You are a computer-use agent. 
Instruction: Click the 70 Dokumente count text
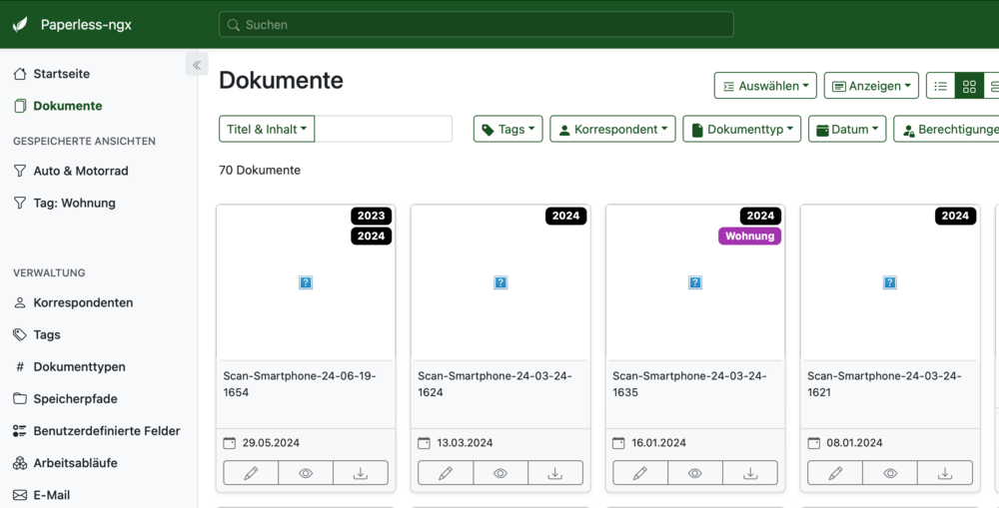260,170
